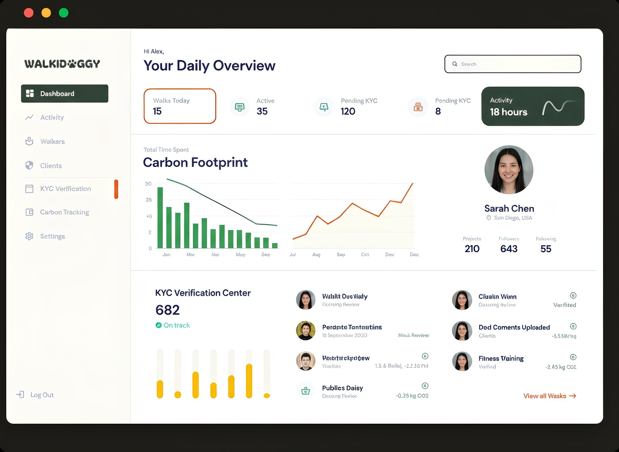Click the Log Out door icon
Image resolution: width=619 pixels, height=452 pixels.
[20, 395]
